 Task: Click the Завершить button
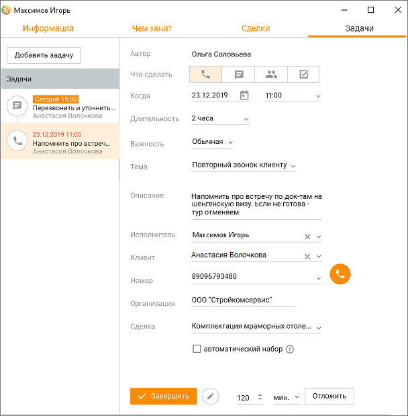point(164,396)
